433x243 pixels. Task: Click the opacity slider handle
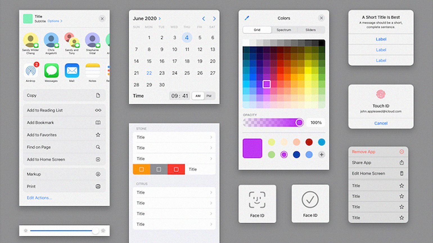pyautogui.click(x=299, y=123)
